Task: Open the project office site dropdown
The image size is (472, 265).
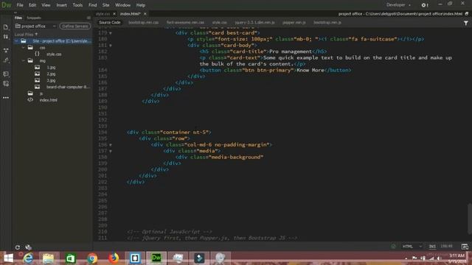Action: click(35, 26)
